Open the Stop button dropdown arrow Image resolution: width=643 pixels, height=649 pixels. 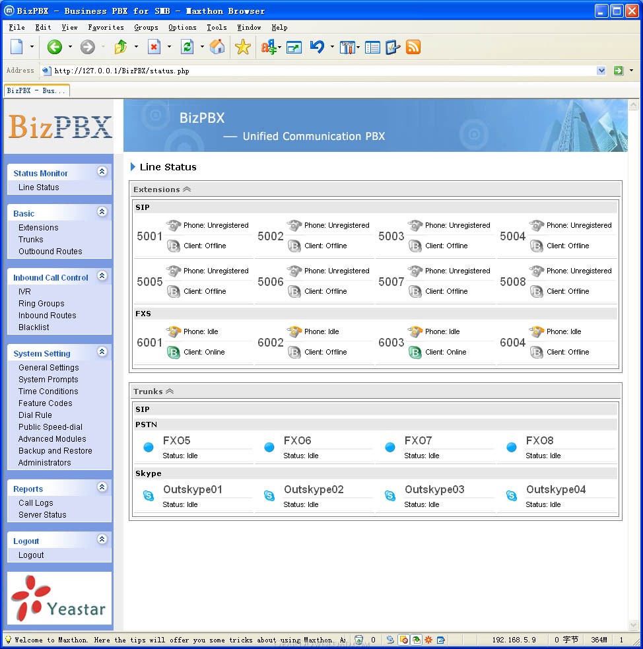coord(169,47)
